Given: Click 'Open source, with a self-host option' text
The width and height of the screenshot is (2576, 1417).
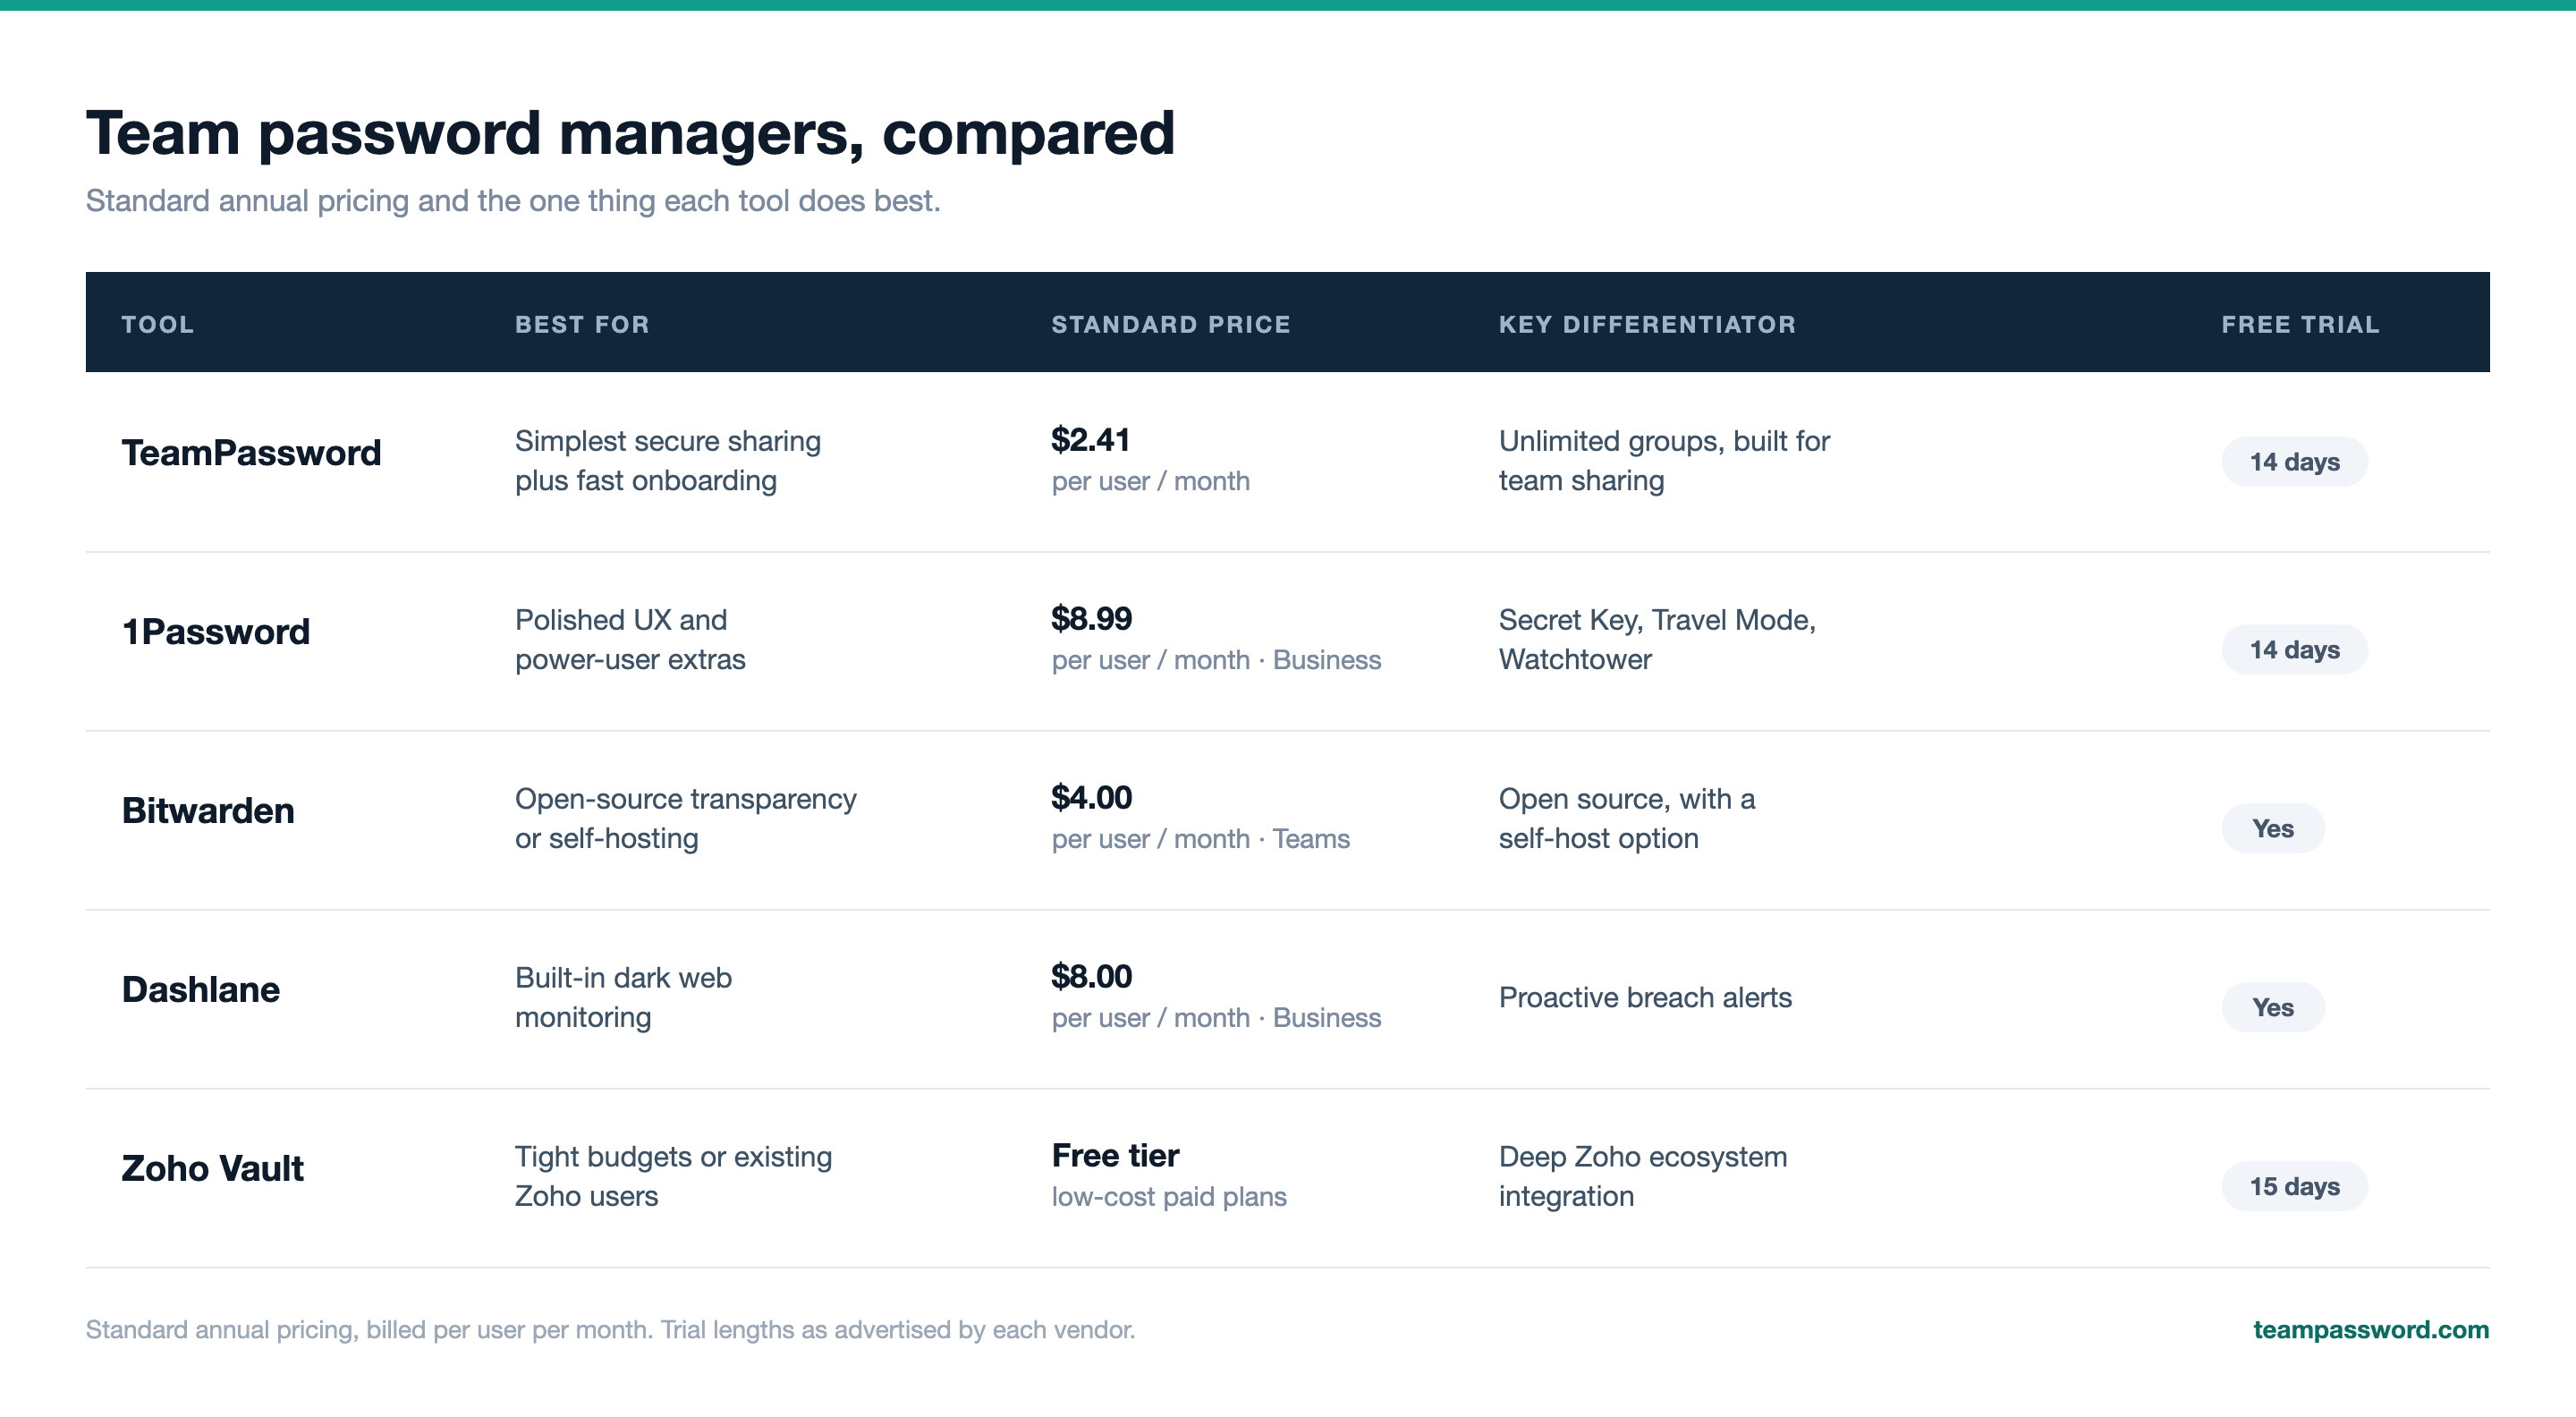Looking at the screenshot, I should click(x=1627, y=819).
